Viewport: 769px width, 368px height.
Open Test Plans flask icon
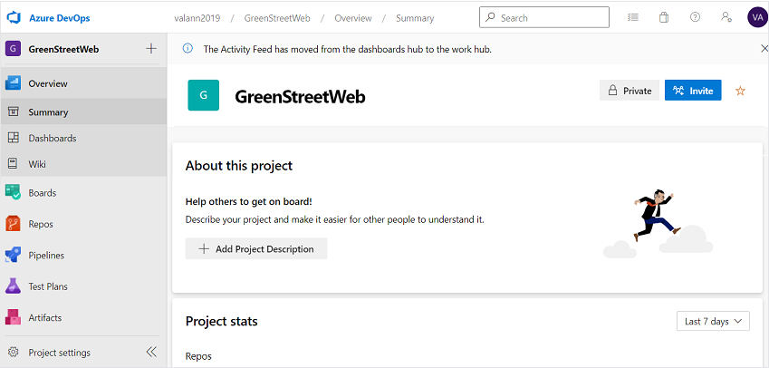click(x=13, y=286)
